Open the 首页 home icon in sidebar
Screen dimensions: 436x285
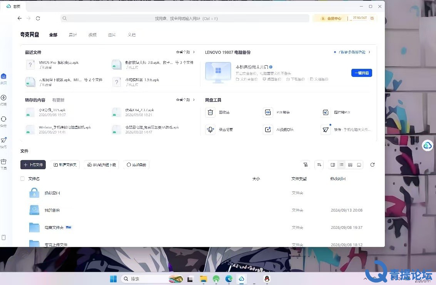point(3,77)
